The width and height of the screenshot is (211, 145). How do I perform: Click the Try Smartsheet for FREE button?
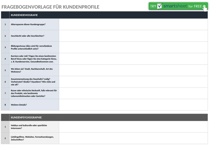point(178,6)
